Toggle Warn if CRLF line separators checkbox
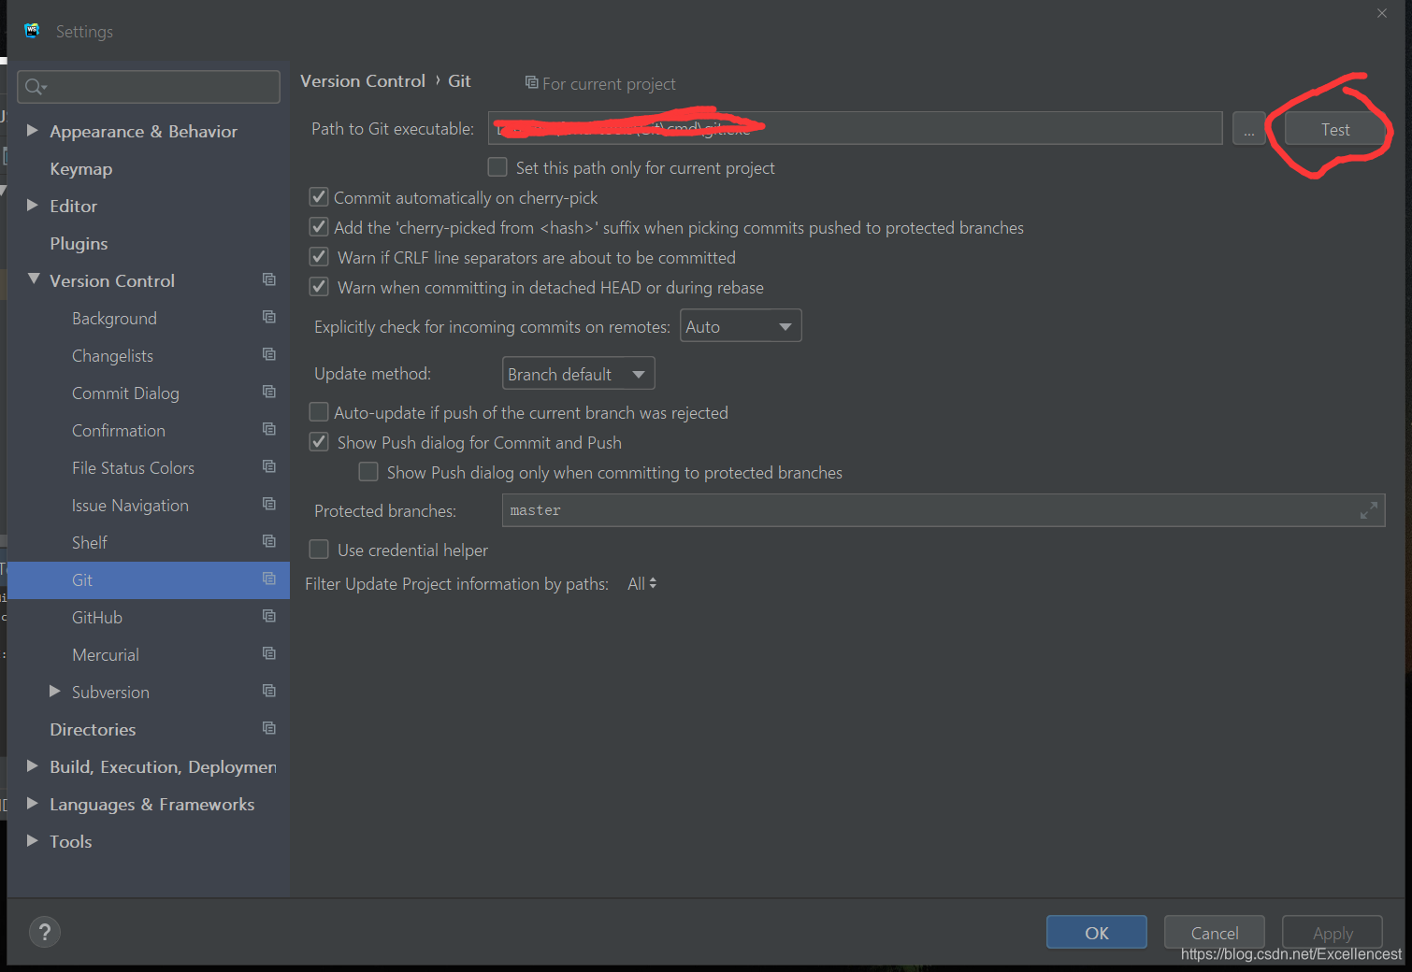The width and height of the screenshot is (1412, 972). tap(319, 257)
